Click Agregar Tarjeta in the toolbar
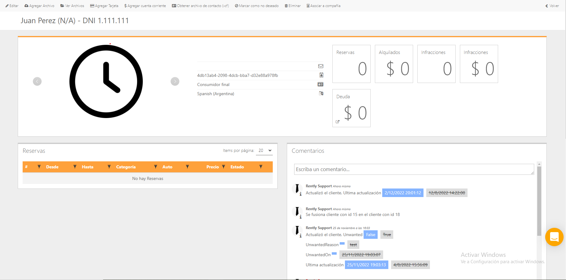The image size is (566, 280). [x=104, y=6]
